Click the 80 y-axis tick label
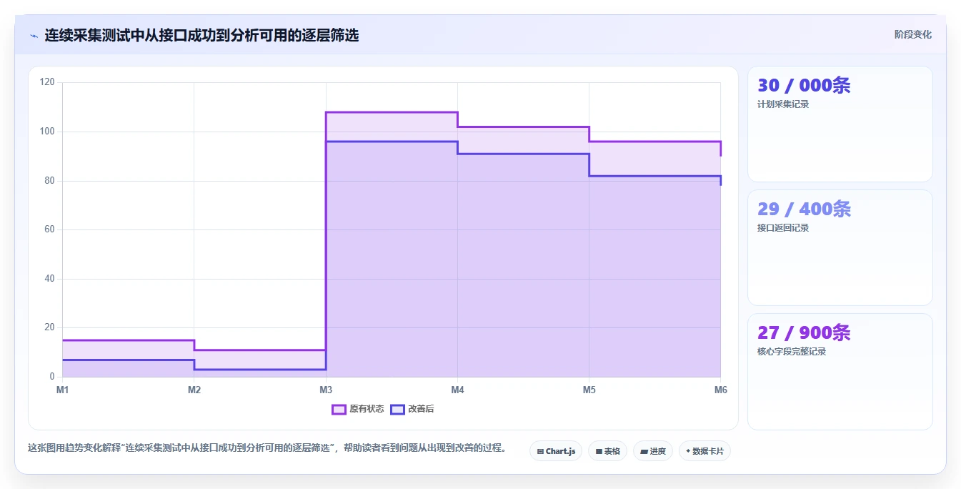The height and width of the screenshot is (489, 961). click(49, 181)
